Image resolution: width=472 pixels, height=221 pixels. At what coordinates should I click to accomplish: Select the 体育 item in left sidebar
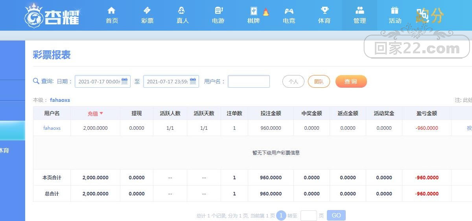(4, 150)
